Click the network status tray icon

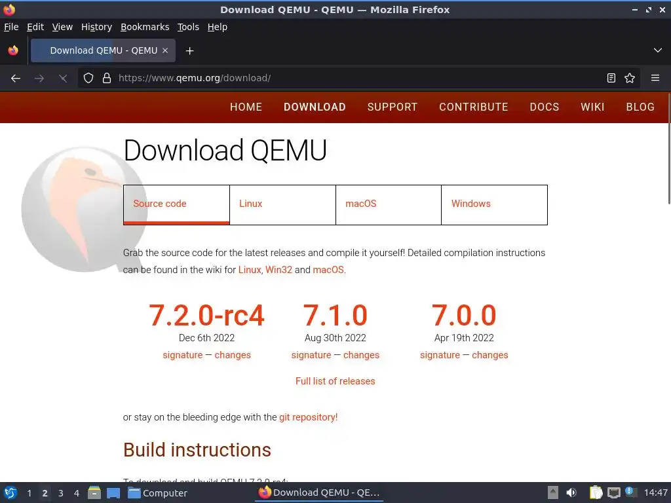[613, 493]
